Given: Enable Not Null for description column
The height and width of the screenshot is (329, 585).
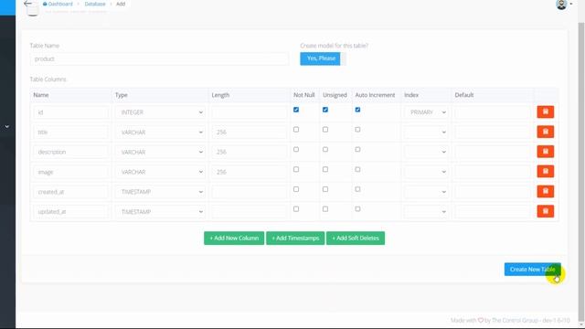Looking at the screenshot, I should pyautogui.click(x=296, y=149).
